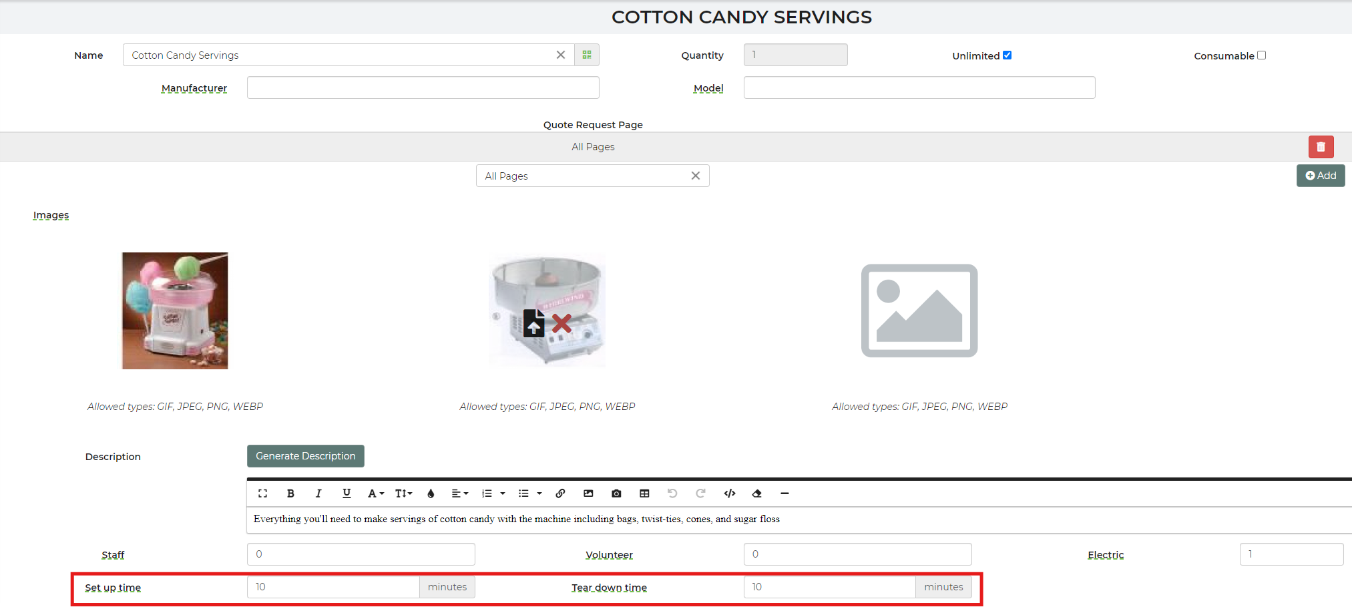
Task: Insert a link using the chain icon
Action: click(x=560, y=493)
